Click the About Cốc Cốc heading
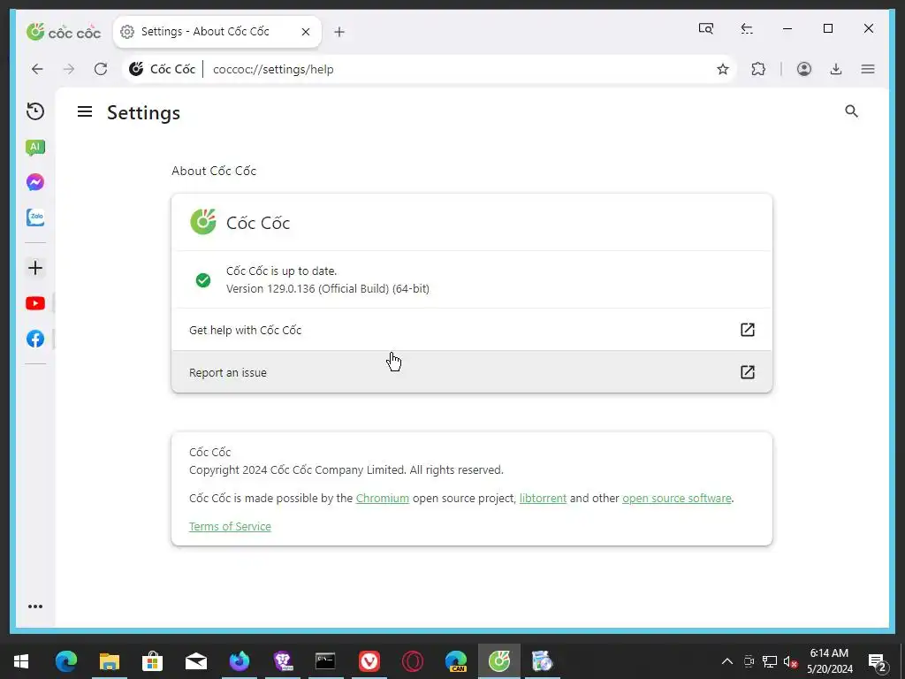 (214, 171)
